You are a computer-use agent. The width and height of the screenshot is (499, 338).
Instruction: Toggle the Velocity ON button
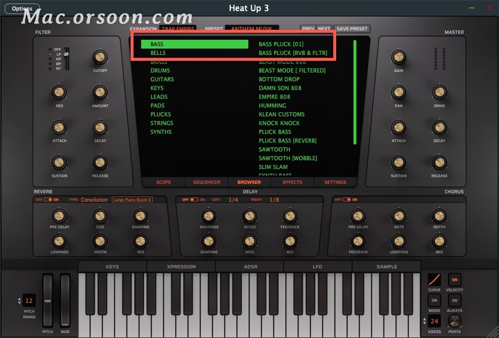point(454,280)
